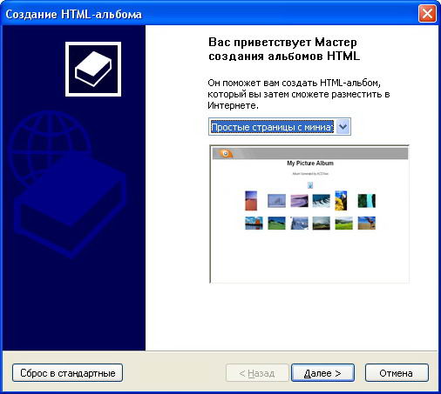Select the purple waves thumbnail
Image resolution: width=441 pixels, height=394 pixels.
299,201
